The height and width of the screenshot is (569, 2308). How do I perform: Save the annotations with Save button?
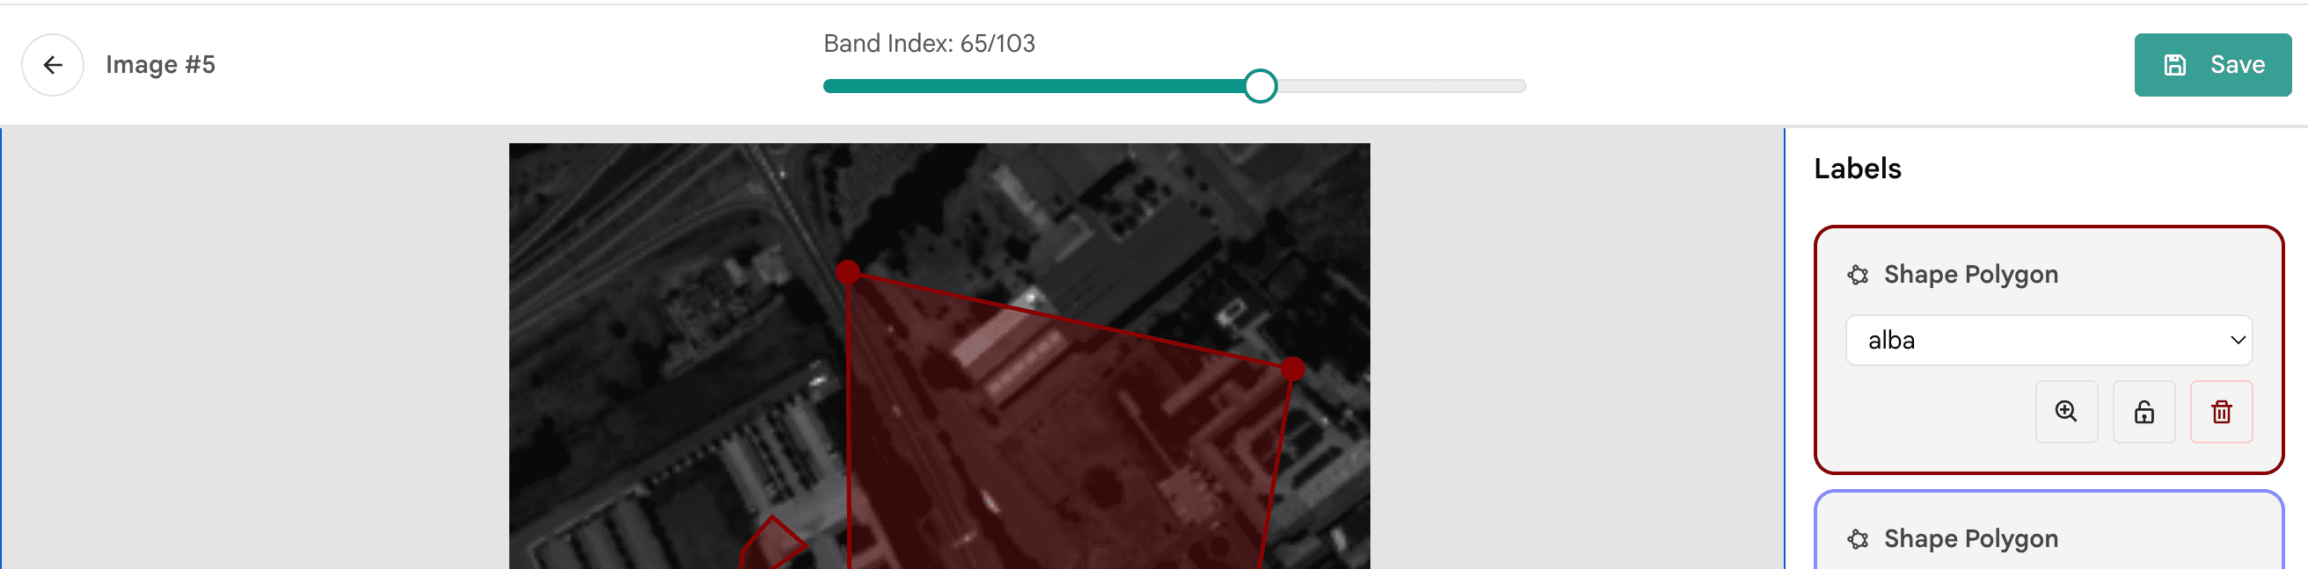2212,65
